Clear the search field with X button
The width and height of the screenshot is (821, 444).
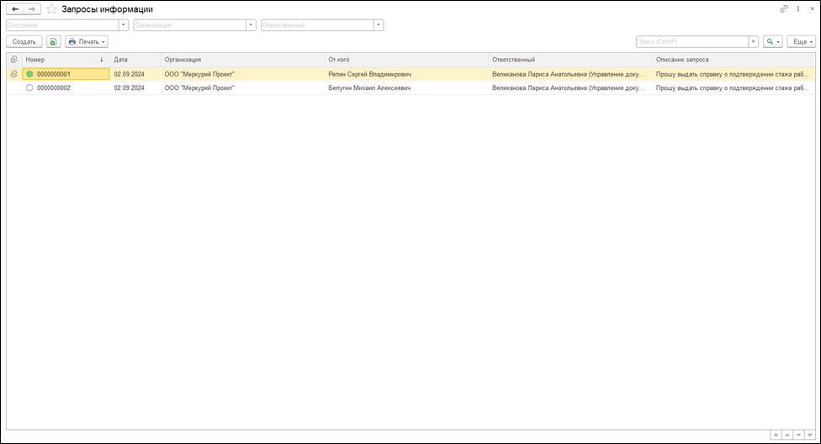[x=753, y=41]
